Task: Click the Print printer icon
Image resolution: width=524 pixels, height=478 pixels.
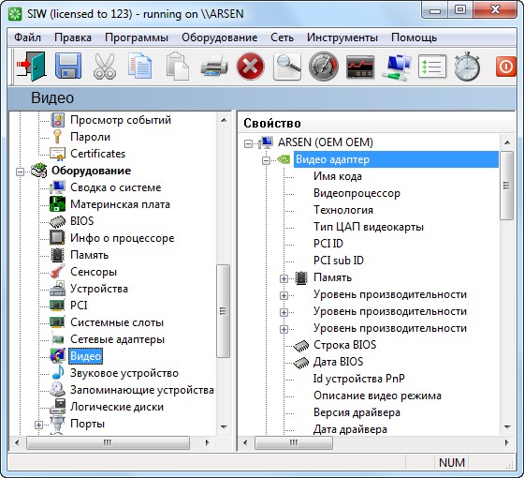Action: click(214, 67)
